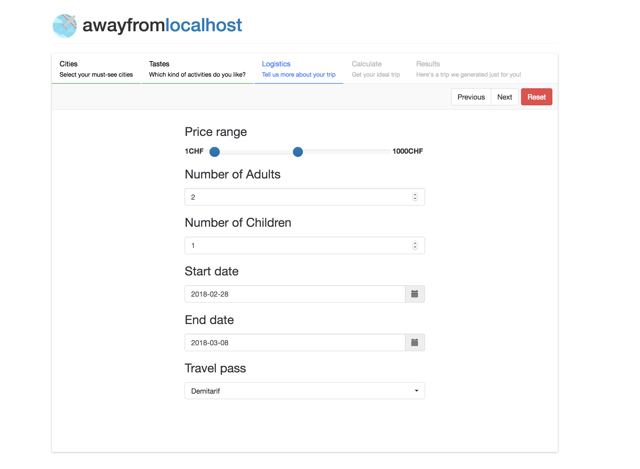The height and width of the screenshot is (469, 640).
Task: Expand the Travel pass Demitarif dropdown
Action: (305, 391)
